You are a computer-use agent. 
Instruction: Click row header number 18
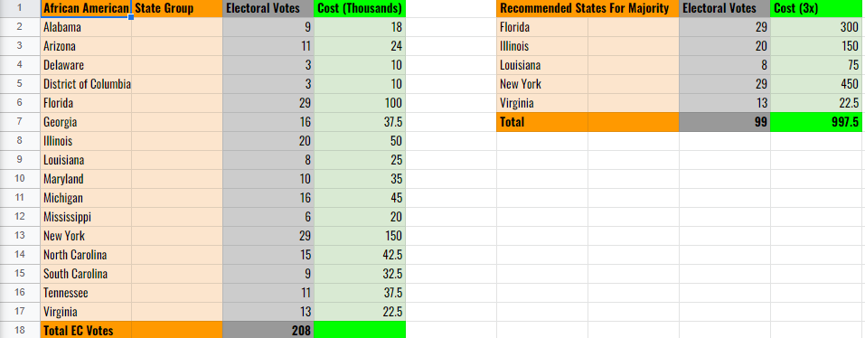point(20,330)
